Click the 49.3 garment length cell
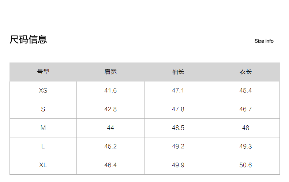The image size is (289, 182). point(246,146)
